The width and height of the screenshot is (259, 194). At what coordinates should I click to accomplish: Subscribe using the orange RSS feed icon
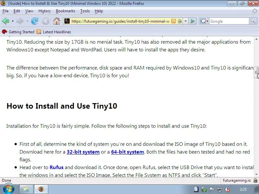click(x=174, y=21)
